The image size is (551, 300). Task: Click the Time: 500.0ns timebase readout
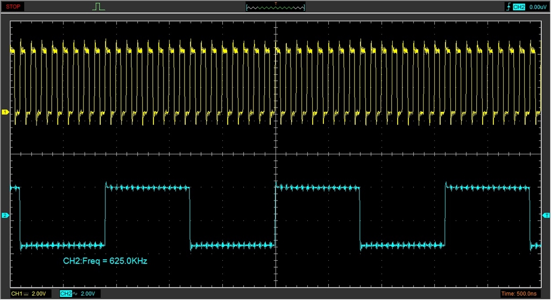(519, 294)
